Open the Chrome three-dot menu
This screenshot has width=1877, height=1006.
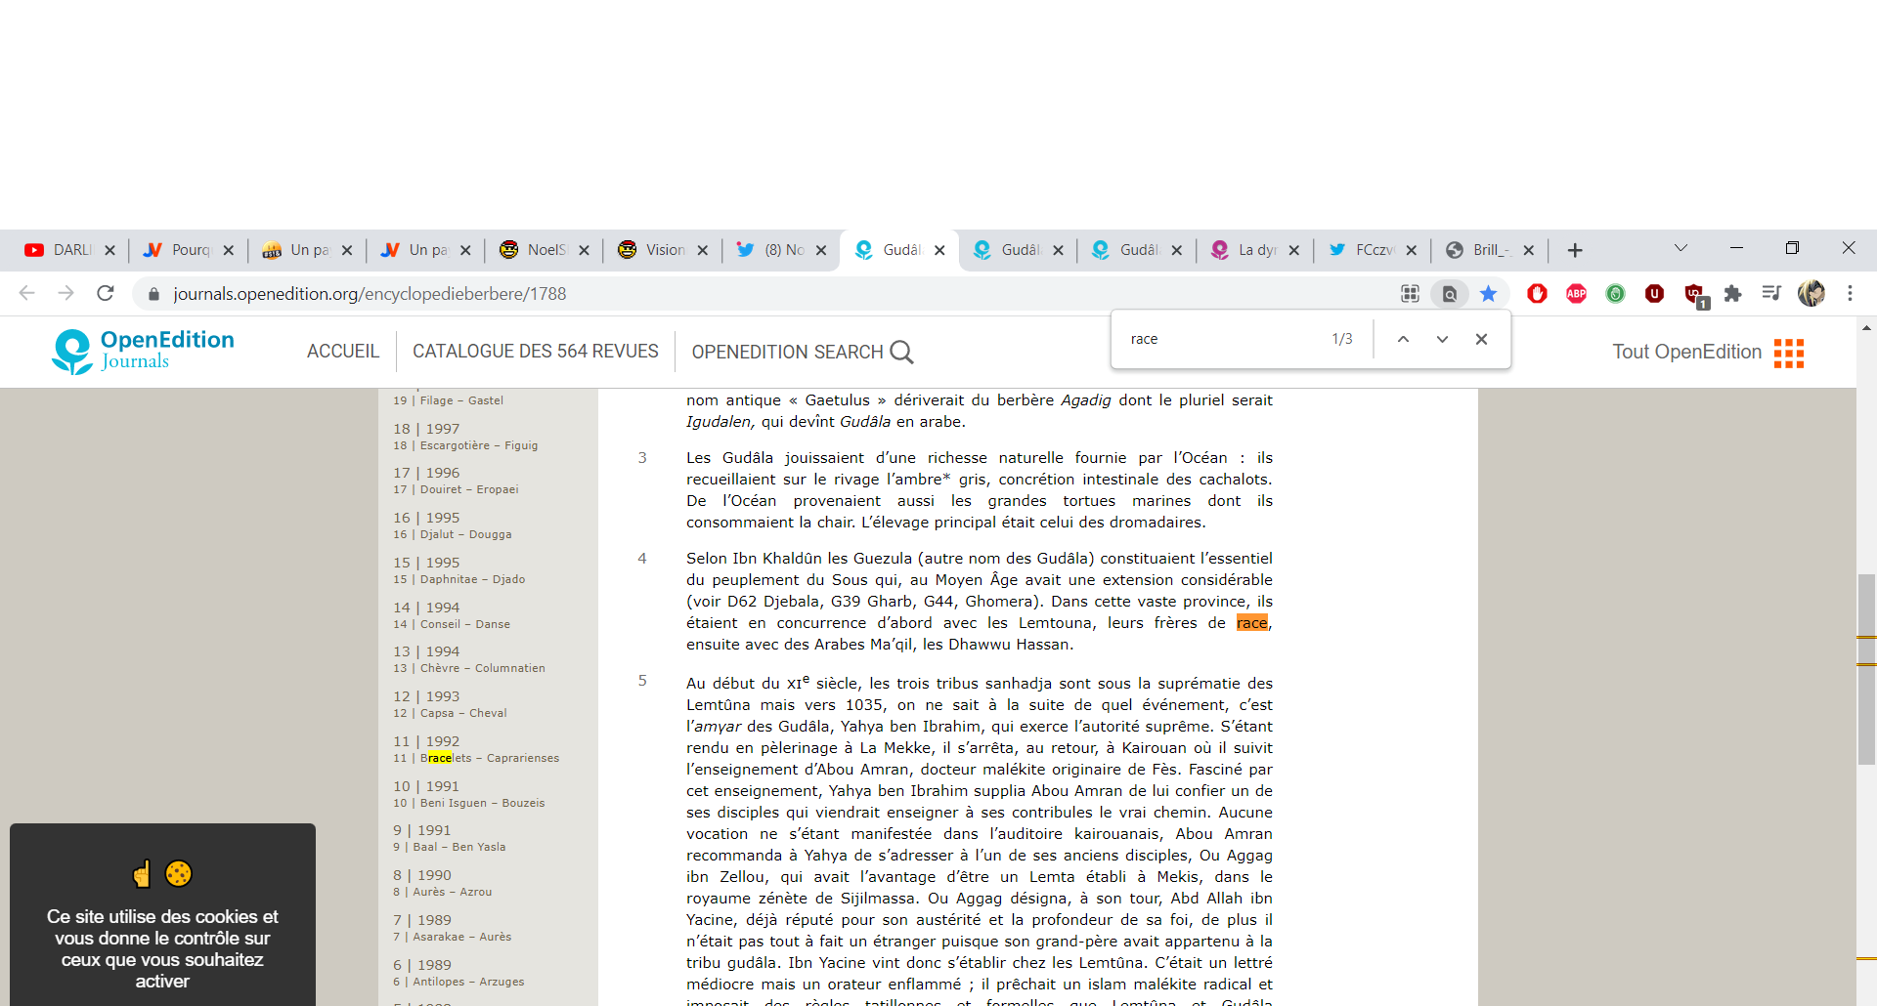pyautogui.click(x=1850, y=293)
